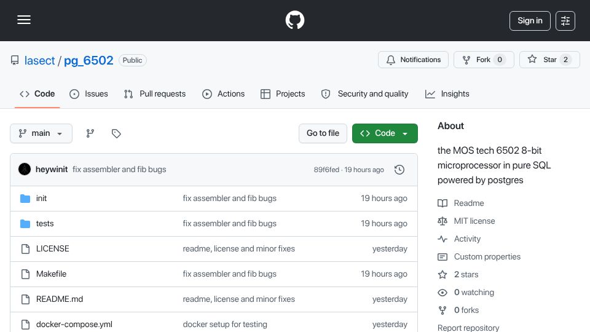Switch to the Issues tab
Image resolution: width=590 pixels, height=332 pixels.
click(88, 93)
